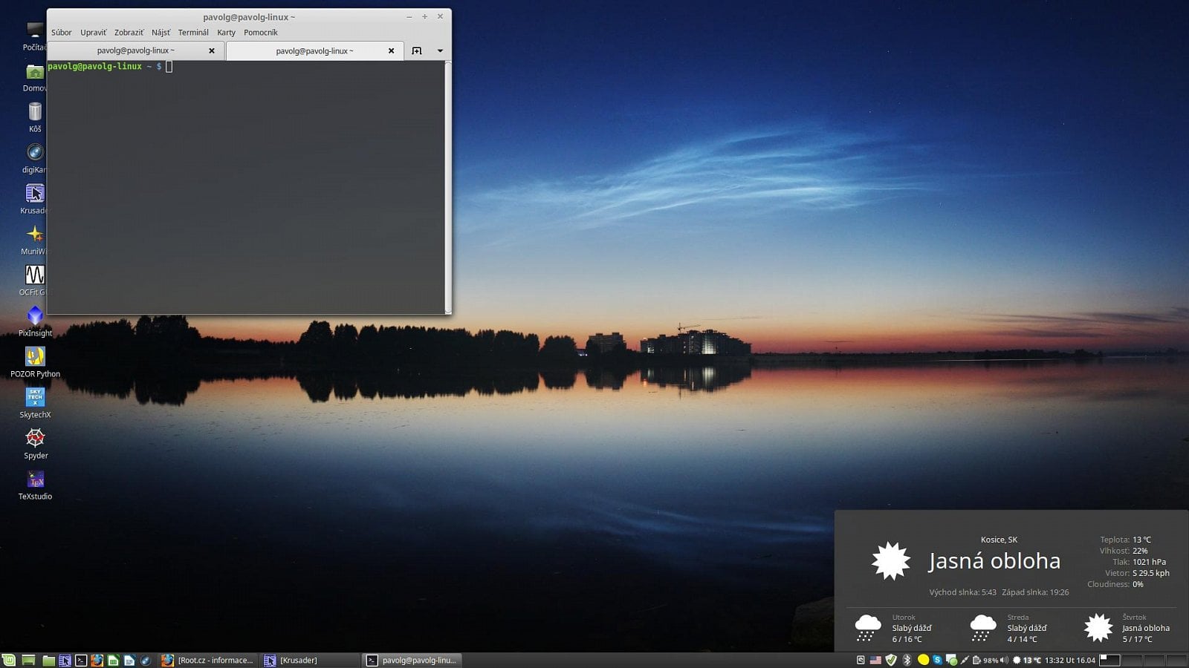Launch Firefox from the taskbar
The height and width of the screenshot is (668, 1189).
pyautogui.click(x=97, y=660)
